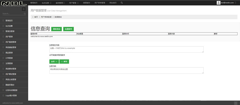The width and height of the screenshot is (240, 105).
Task: Click the bottom-right footer corner icon
Action: (x=236, y=103)
